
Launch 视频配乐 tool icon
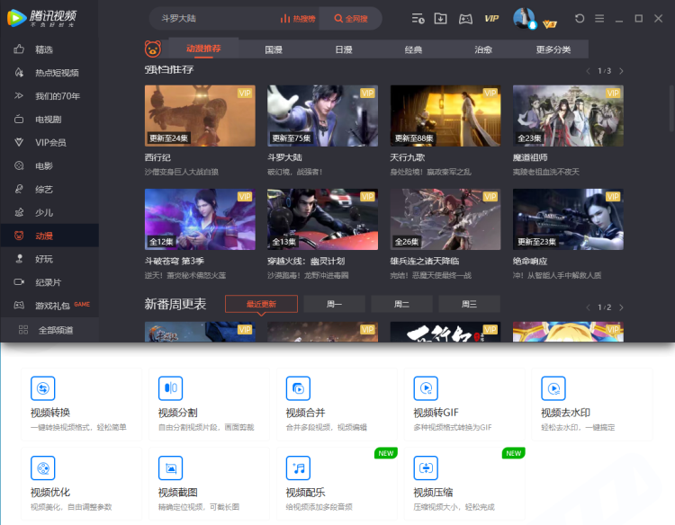(298, 467)
